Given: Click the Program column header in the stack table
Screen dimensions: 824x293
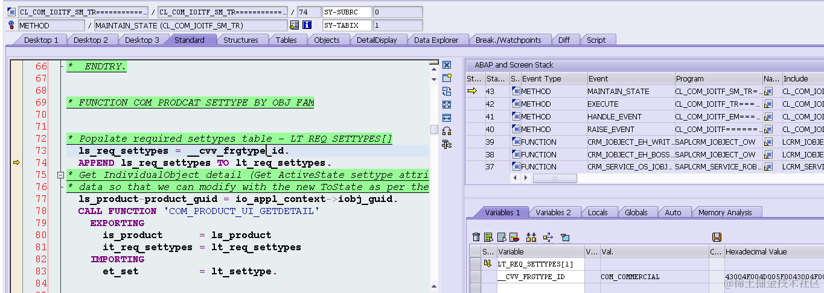Looking at the screenshot, I should (718, 78).
